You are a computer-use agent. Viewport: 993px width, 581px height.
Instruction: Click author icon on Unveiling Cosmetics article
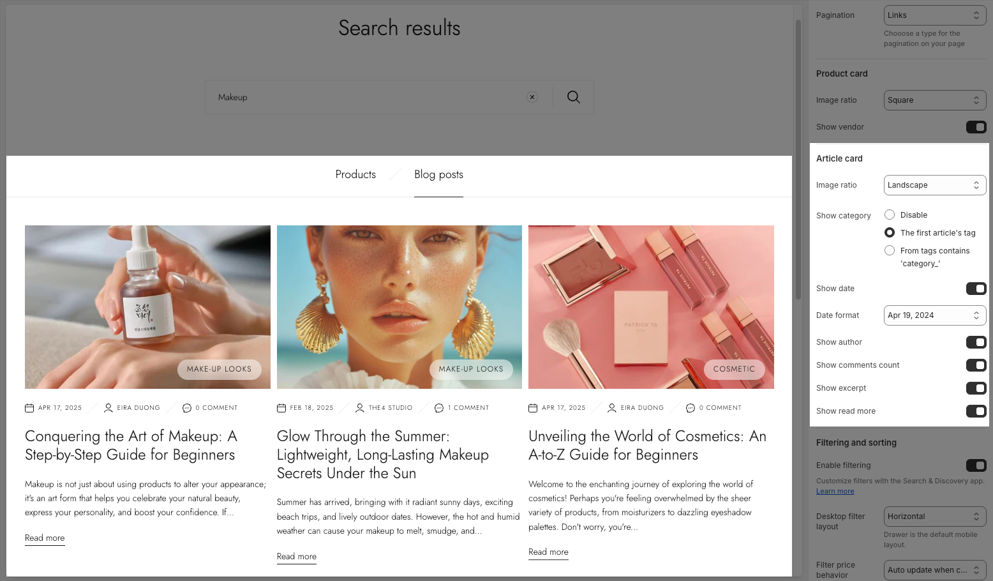coord(612,408)
